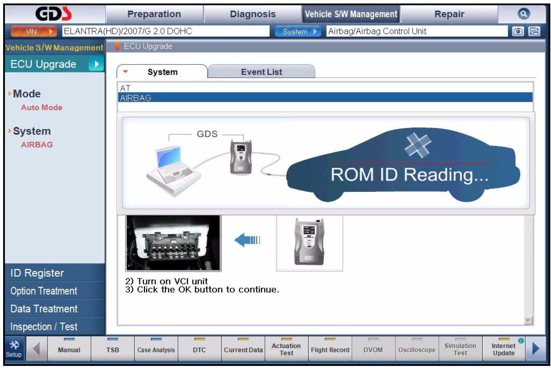Click the instructions scrollbar down arrow
Screen dimensions: 551x368
click(528, 320)
